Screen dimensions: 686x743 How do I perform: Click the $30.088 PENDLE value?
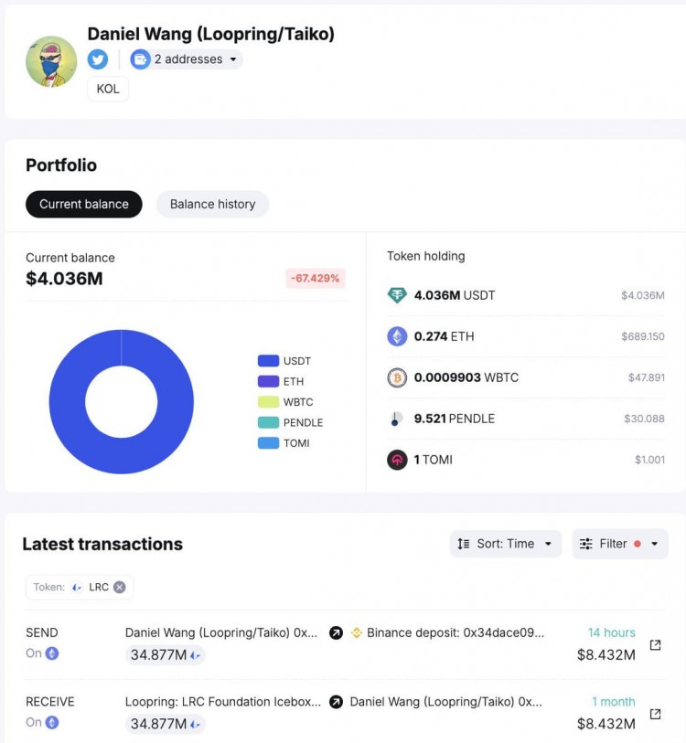644,419
